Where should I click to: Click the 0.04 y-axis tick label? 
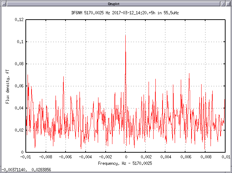19,108
